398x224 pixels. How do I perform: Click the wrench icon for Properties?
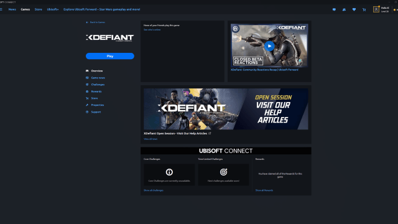[x=87, y=105]
